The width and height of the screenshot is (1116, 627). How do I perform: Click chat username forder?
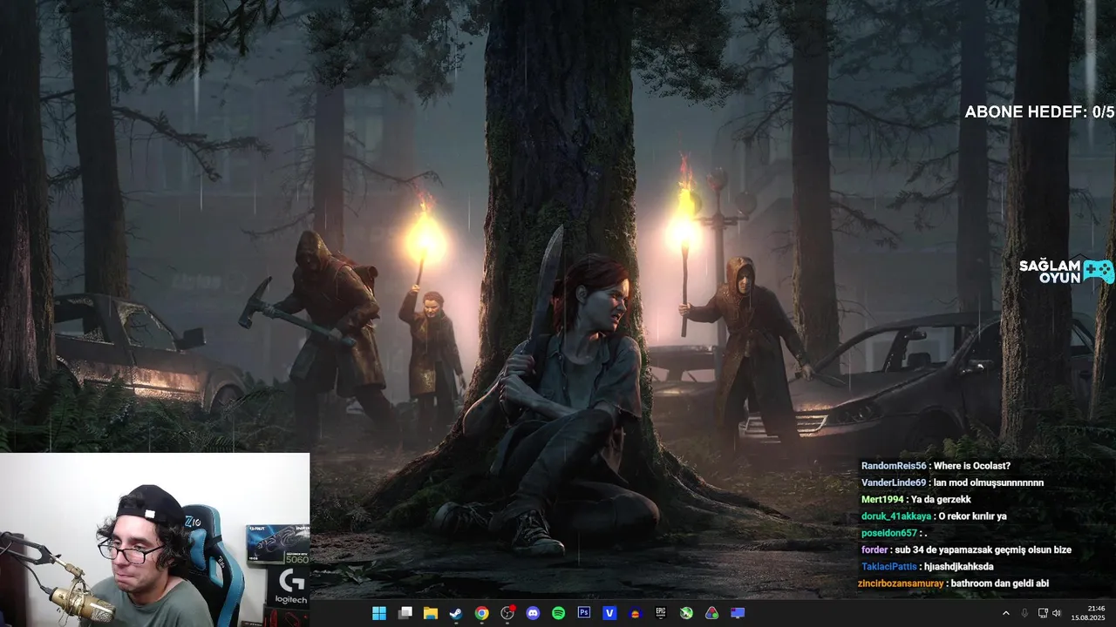click(874, 549)
